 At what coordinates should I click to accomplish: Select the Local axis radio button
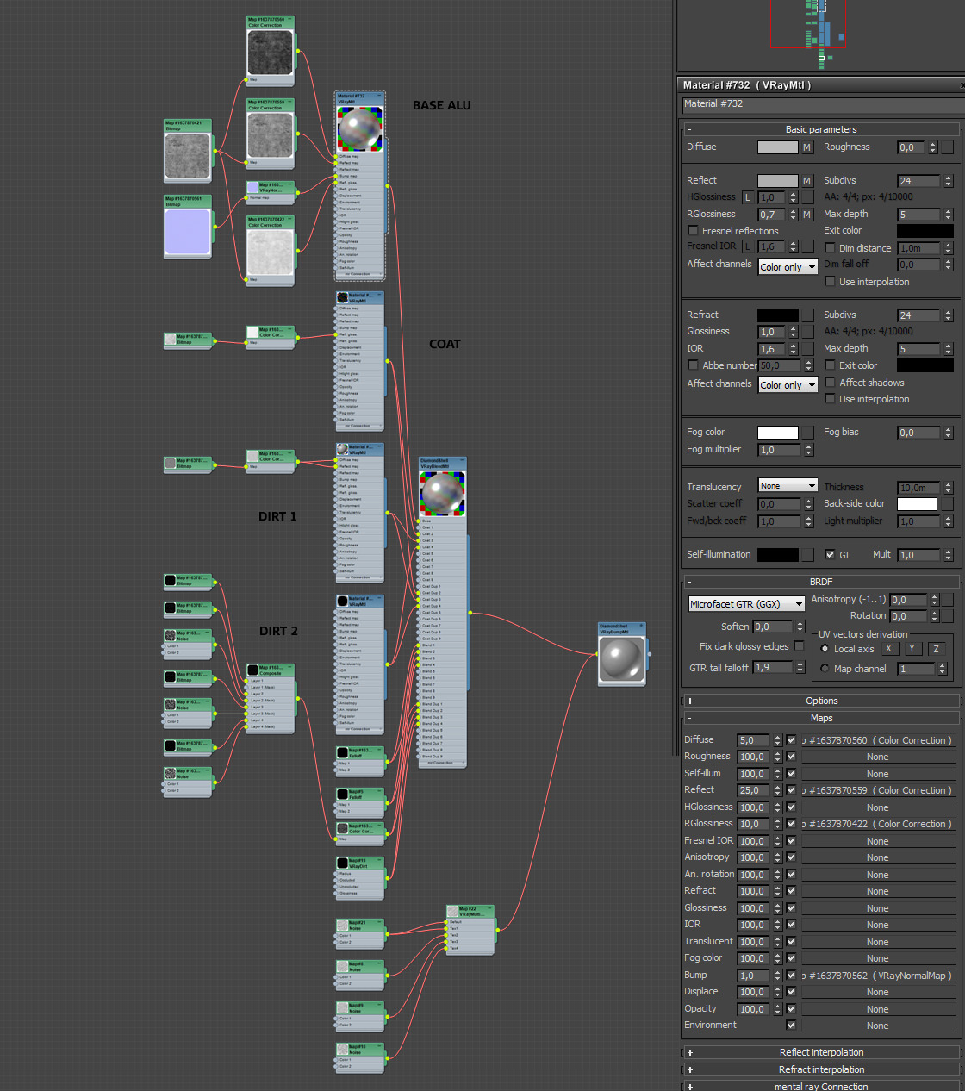pos(825,649)
